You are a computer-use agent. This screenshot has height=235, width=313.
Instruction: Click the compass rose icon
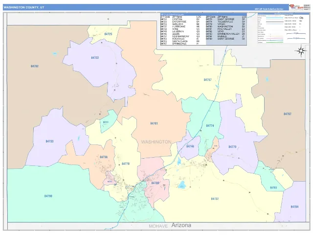pos(300,51)
